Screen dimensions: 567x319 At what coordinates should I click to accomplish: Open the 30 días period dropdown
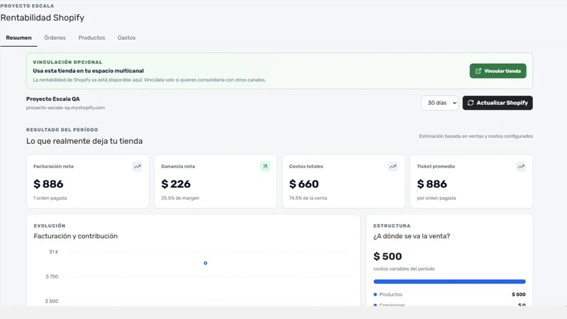coord(439,103)
